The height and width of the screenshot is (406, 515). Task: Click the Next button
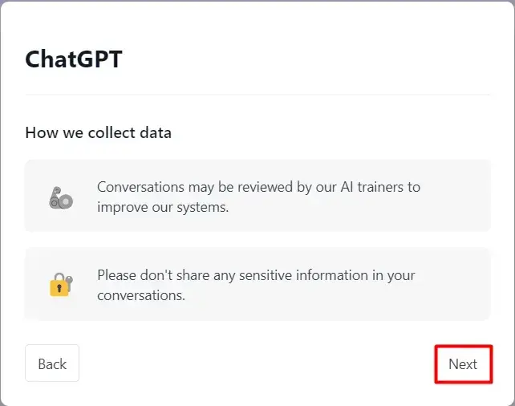click(463, 364)
